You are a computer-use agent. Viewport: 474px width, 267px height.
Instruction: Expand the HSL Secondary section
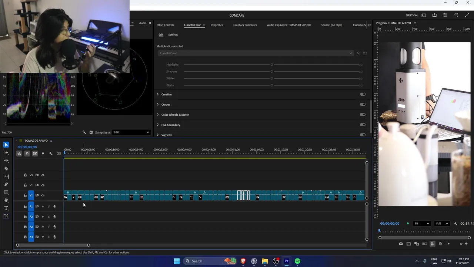click(x=158, y=125)
